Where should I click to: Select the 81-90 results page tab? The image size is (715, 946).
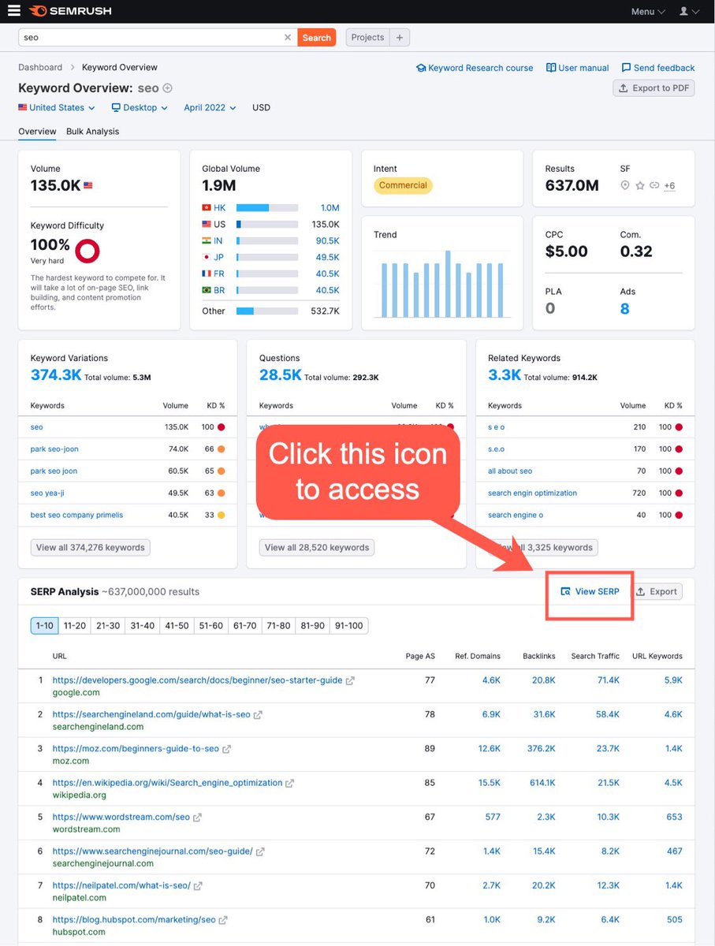click(x=312, y=626)
